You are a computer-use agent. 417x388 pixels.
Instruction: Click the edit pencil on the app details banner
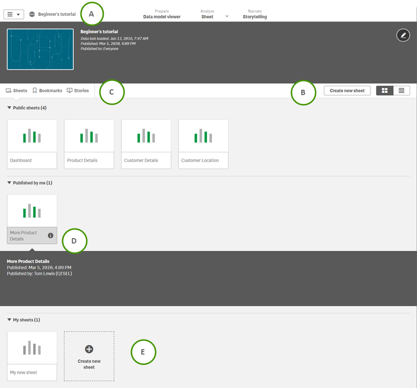(x=403, y=35)
